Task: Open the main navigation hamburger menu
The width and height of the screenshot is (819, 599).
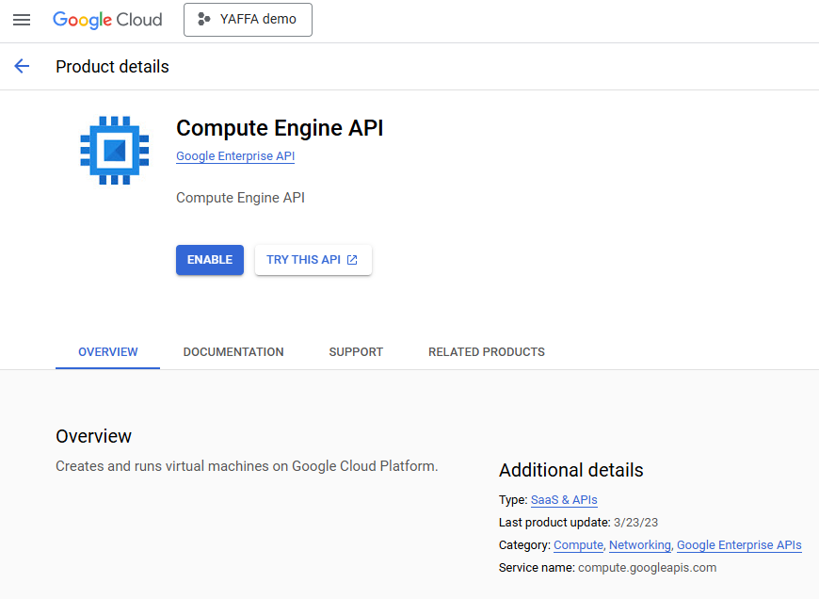Action: tap(22, 20)
